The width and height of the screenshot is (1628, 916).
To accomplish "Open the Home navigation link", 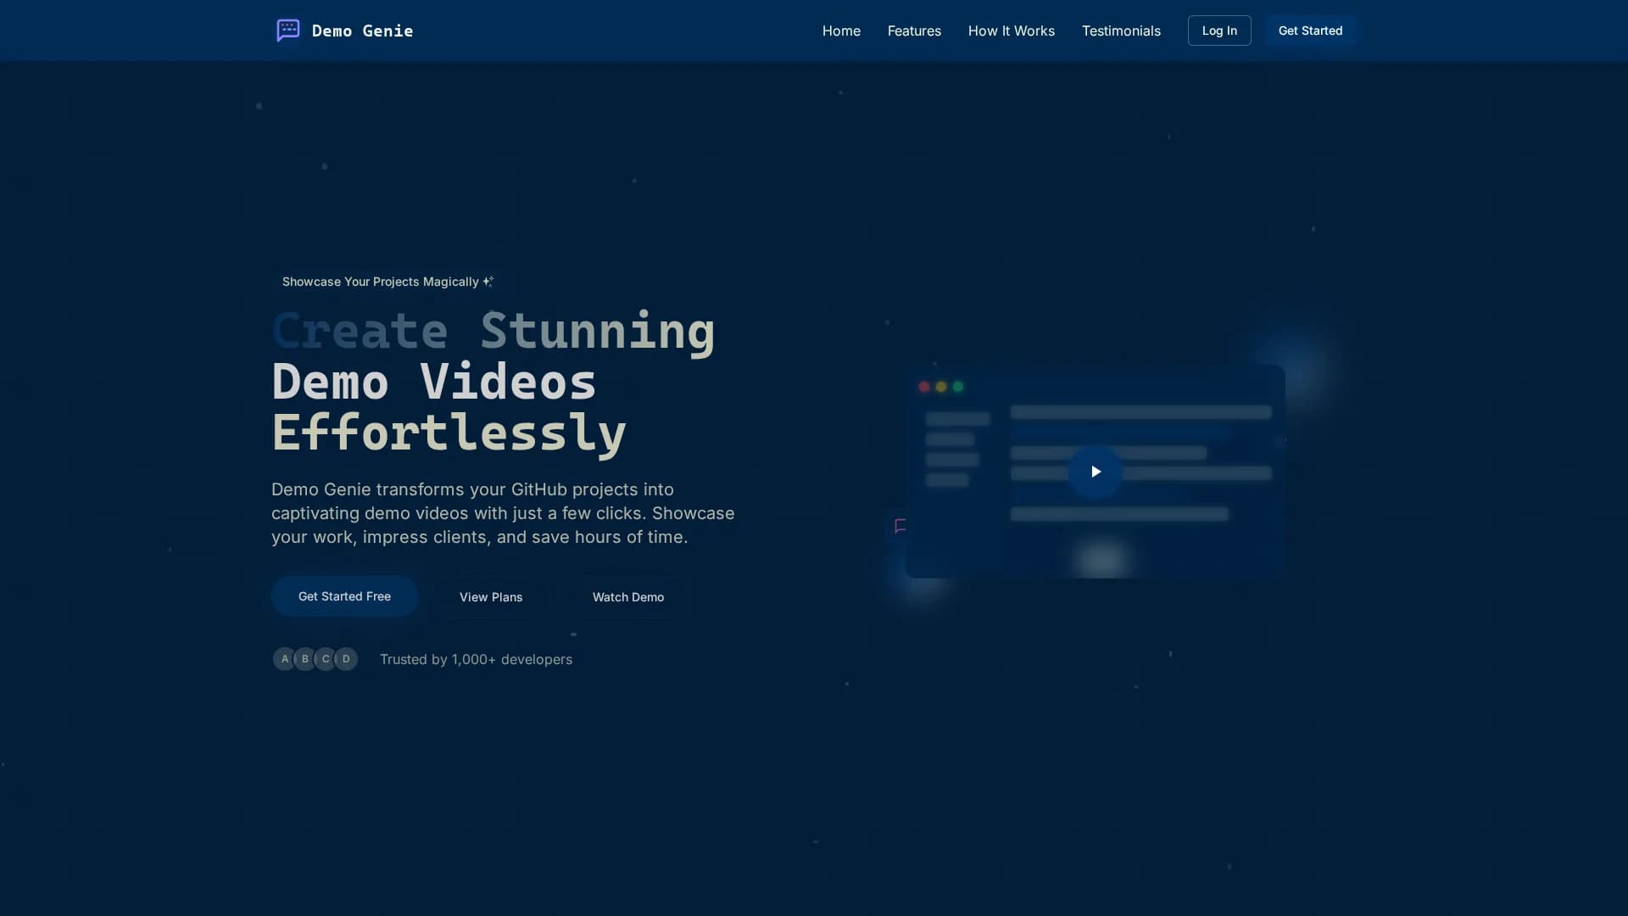I will click(841, 31).
